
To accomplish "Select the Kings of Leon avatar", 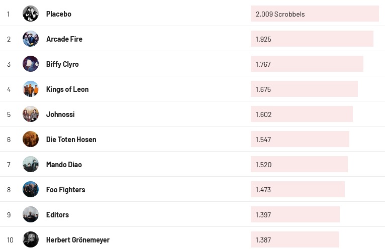I will 31,89.
